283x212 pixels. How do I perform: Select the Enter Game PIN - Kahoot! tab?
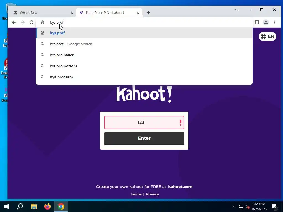(109, 13)
